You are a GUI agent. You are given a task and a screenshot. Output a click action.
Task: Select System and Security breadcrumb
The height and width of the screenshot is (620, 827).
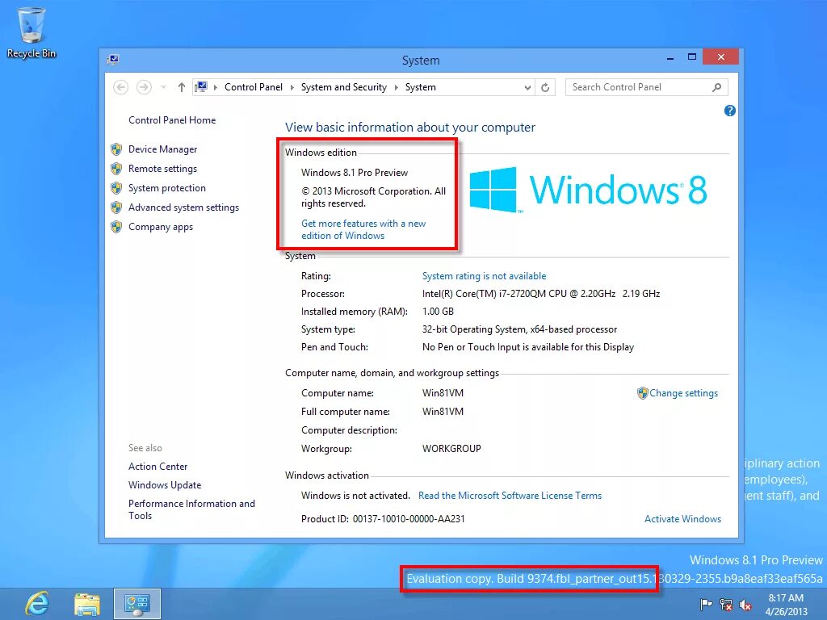pos(344,87)
